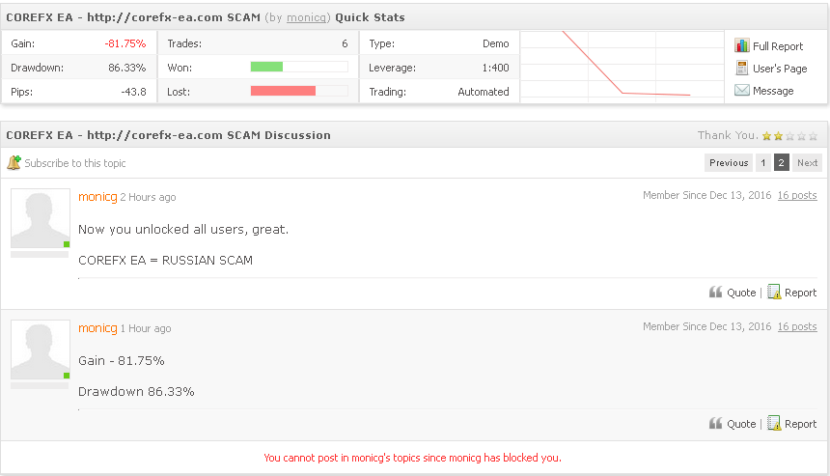830x476 pixels.
Task: Click the green Won progress bar
Action: [266, 67]
